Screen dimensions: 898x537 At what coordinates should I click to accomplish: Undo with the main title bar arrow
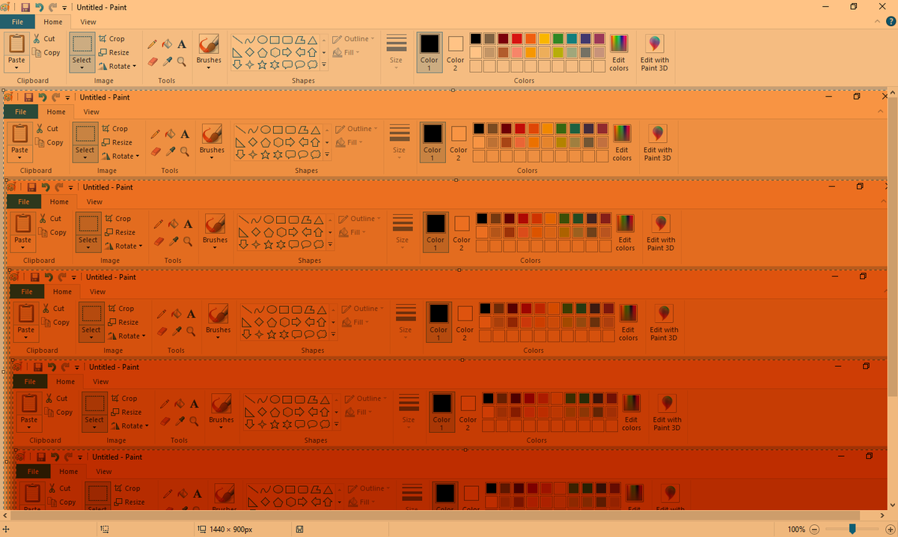coord(38,7)
